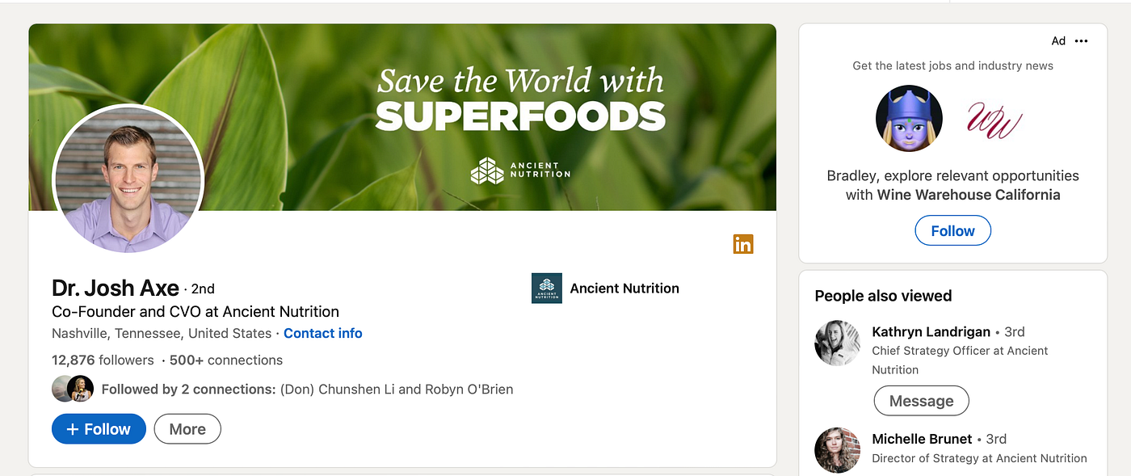1131x476 pixels.
Task: Open Dr. Josh Axe's profile photo
Action: (x=128, y=179)
